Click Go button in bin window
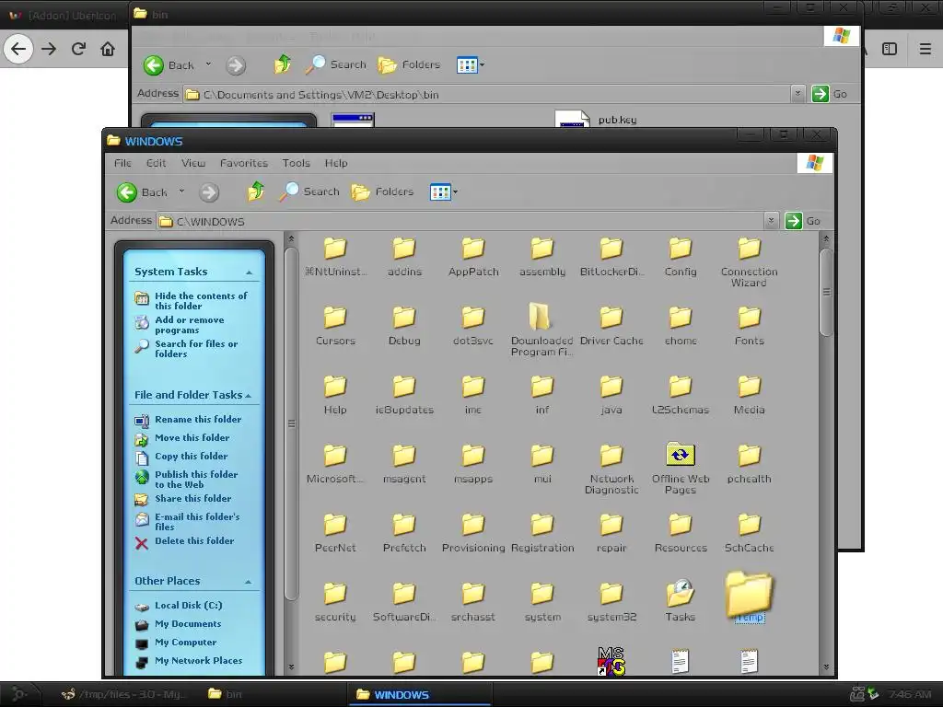943x707 pixels. click(830, 94)
